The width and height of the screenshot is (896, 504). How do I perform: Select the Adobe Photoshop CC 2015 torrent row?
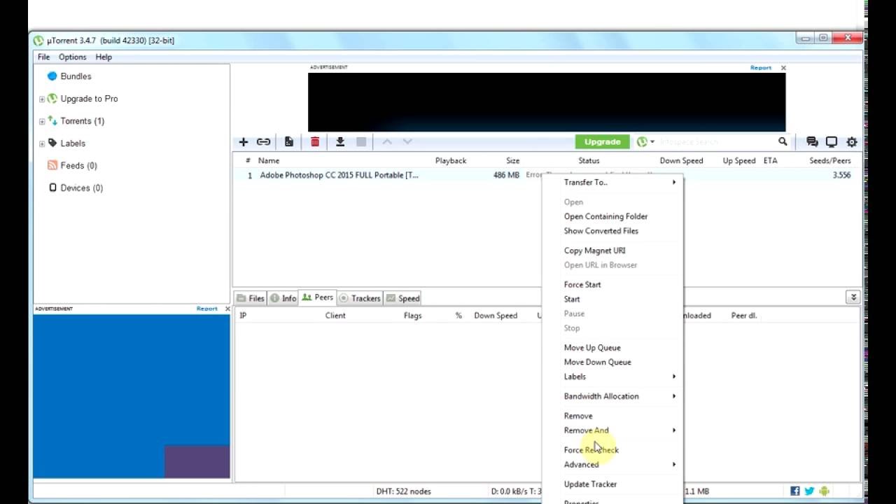point(546,175)
